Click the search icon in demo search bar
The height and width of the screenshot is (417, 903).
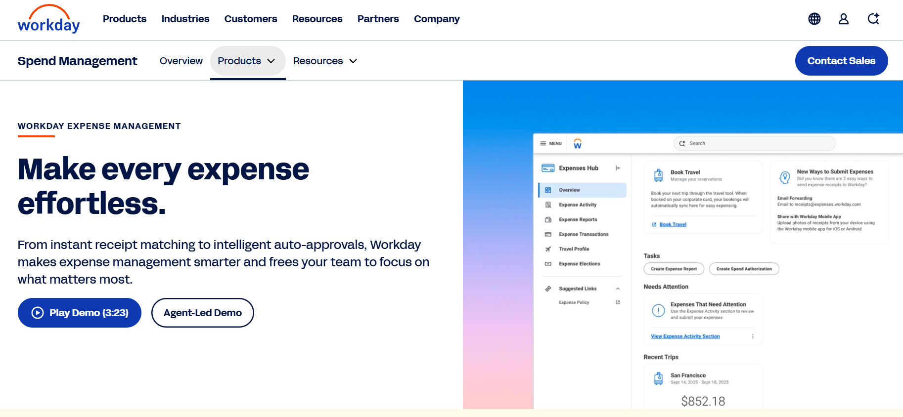pyautogui.click(x=682, y=143)
